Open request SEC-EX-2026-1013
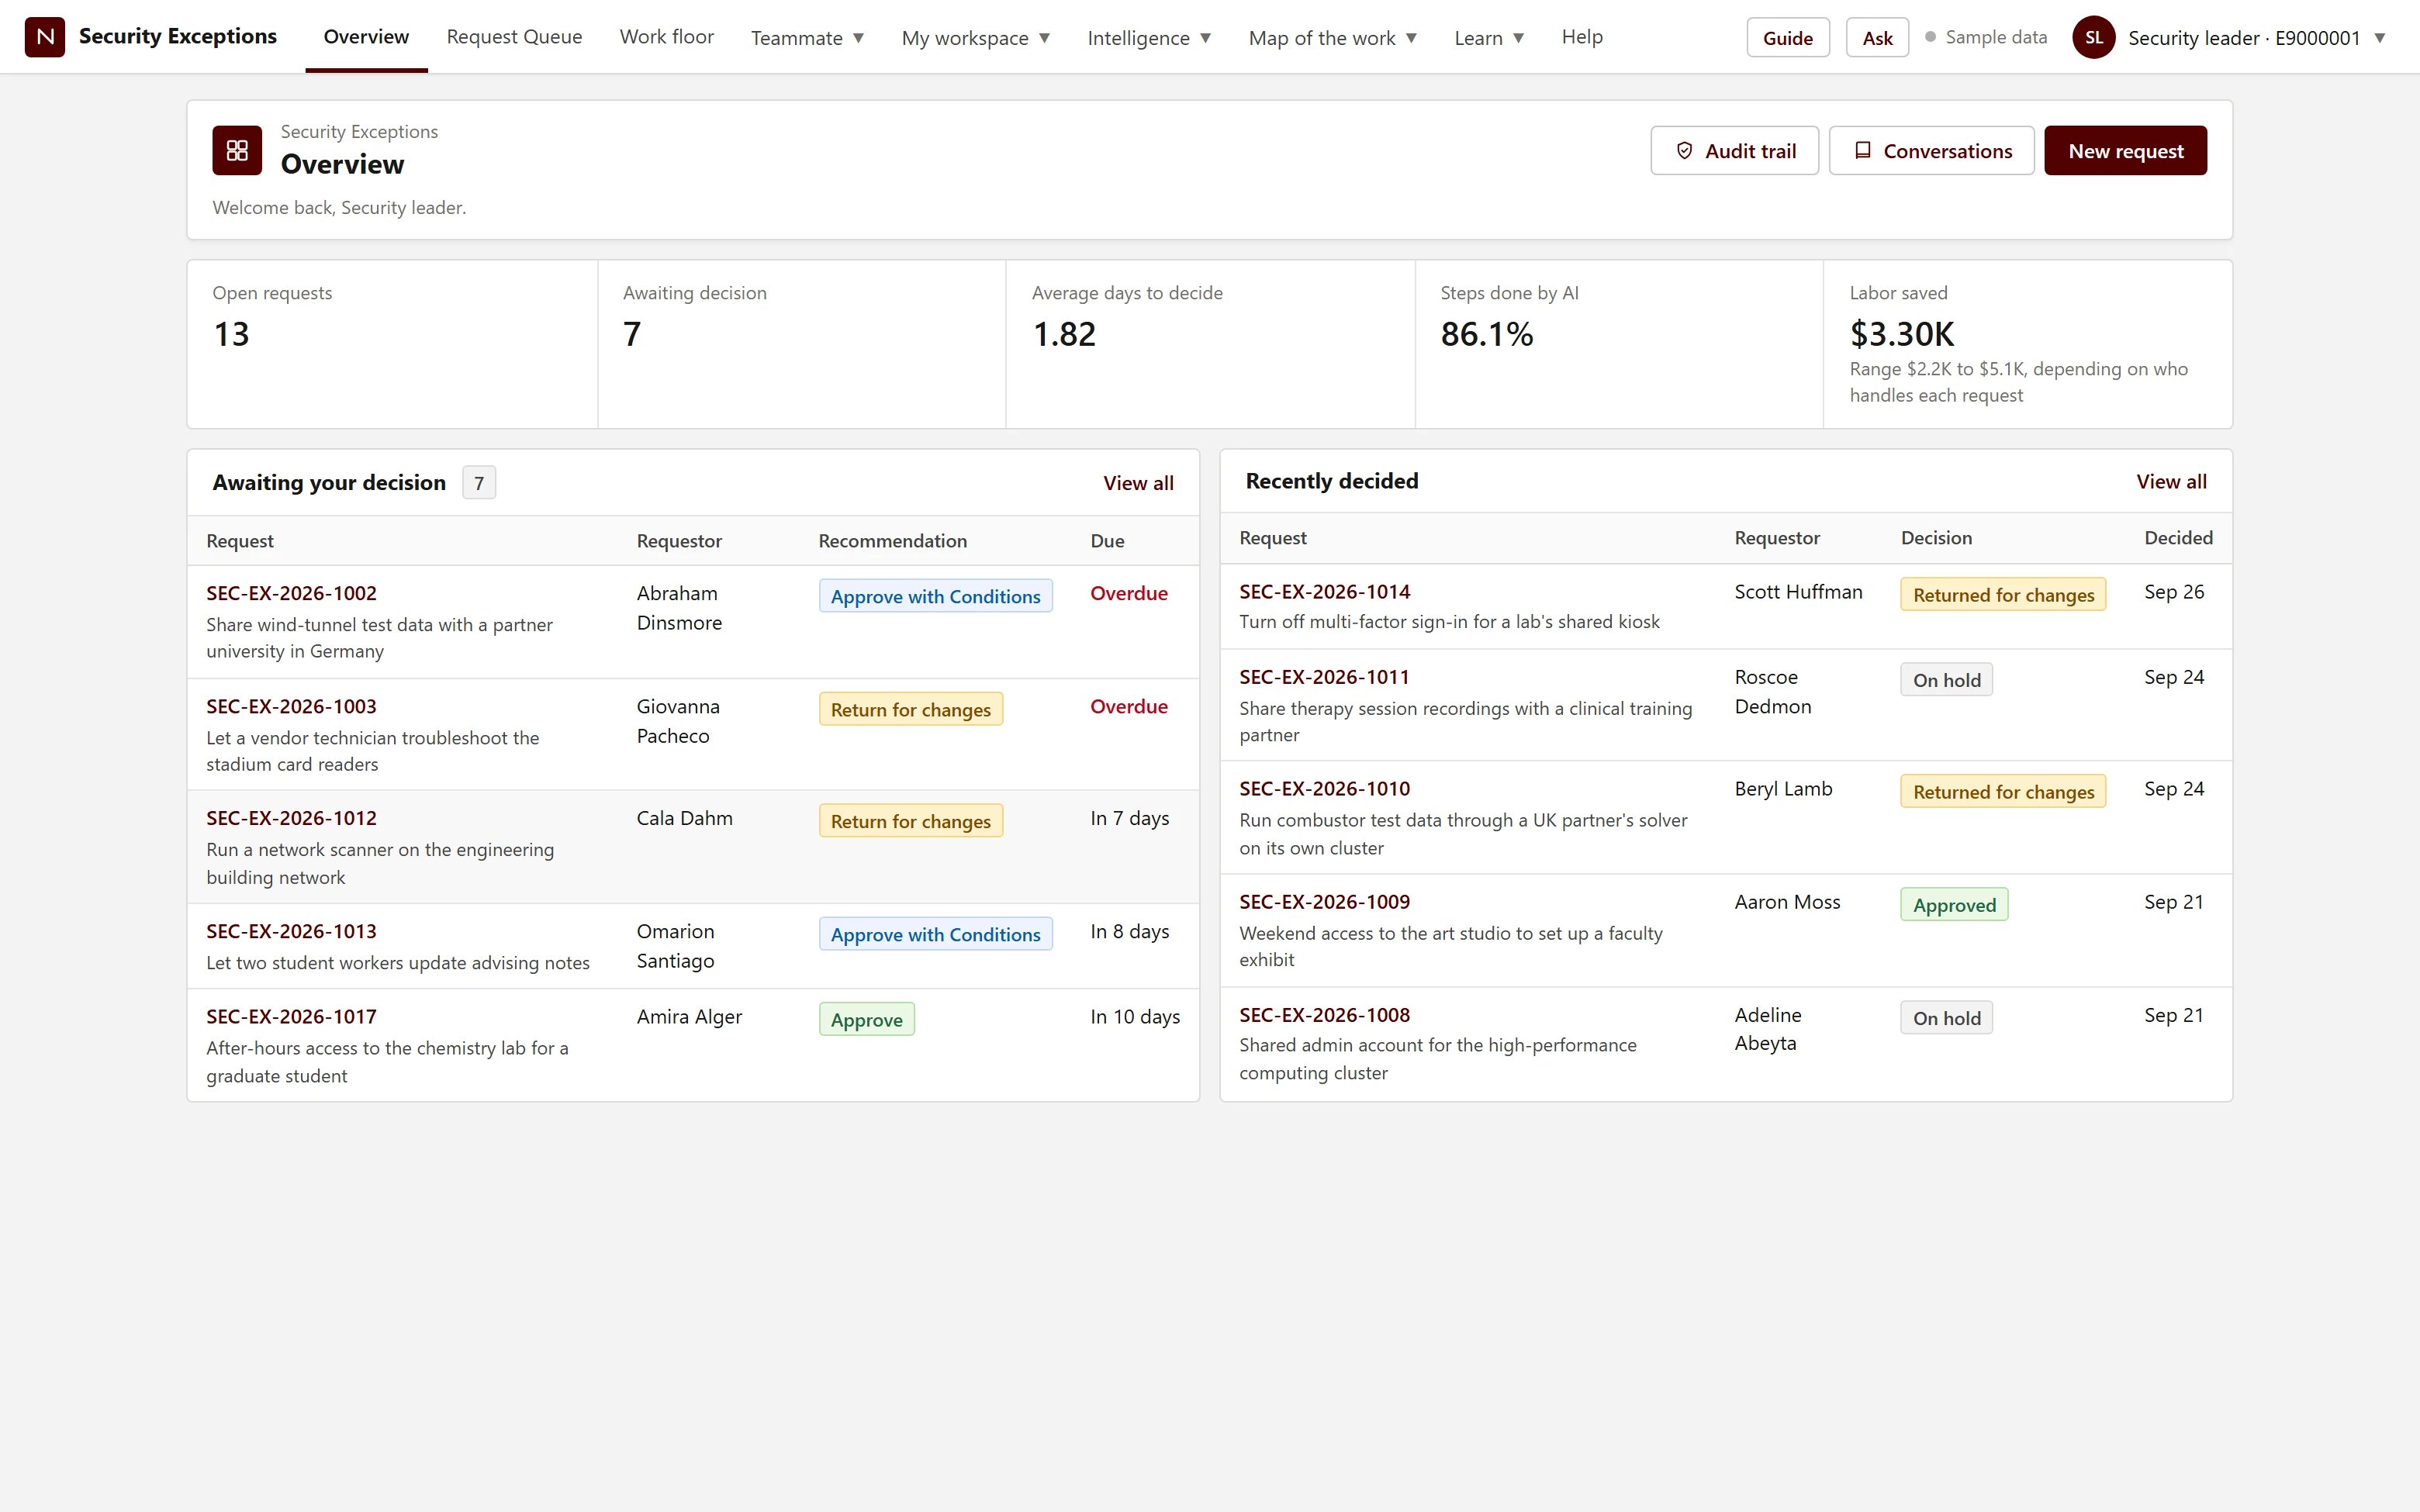Screen dimensions: 2420x1512 (x=291, y=931)
